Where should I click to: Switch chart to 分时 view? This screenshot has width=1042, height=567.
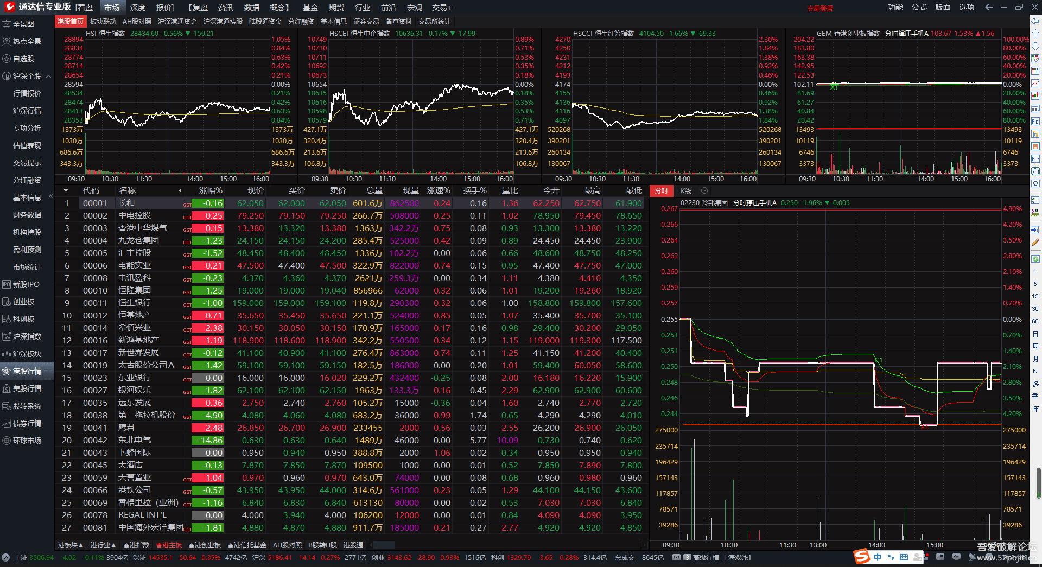661,190
